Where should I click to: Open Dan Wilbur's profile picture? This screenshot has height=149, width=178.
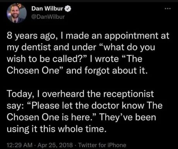(x=17, y=13)
